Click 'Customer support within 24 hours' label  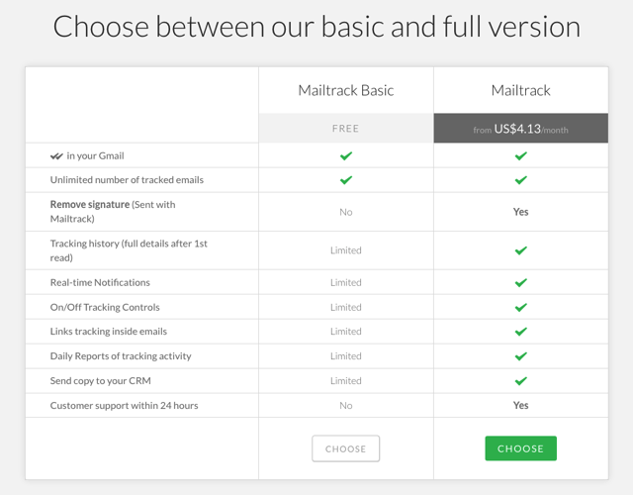point(125,405)
